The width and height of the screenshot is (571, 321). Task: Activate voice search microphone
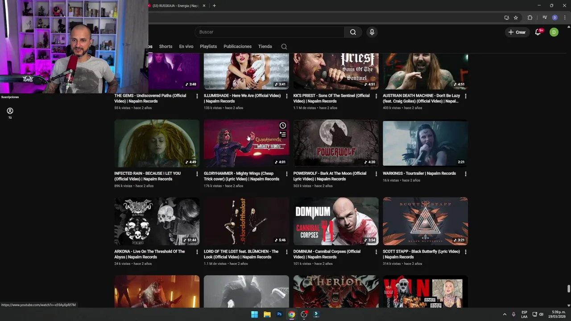[x=372, y=32]
